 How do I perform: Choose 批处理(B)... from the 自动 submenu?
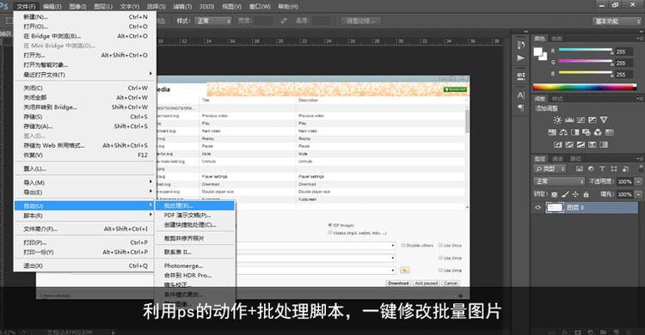pyautogui.click(x=194, y=205)
